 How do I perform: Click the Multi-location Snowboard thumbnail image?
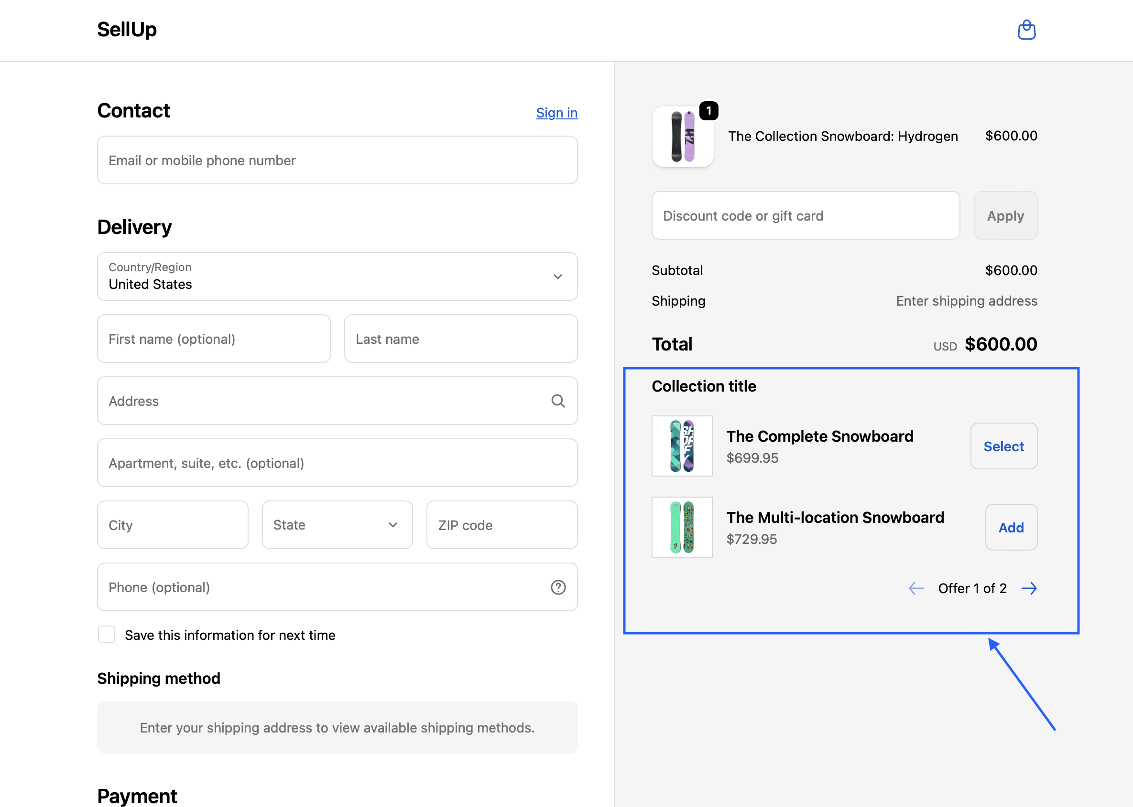point(682,527)
